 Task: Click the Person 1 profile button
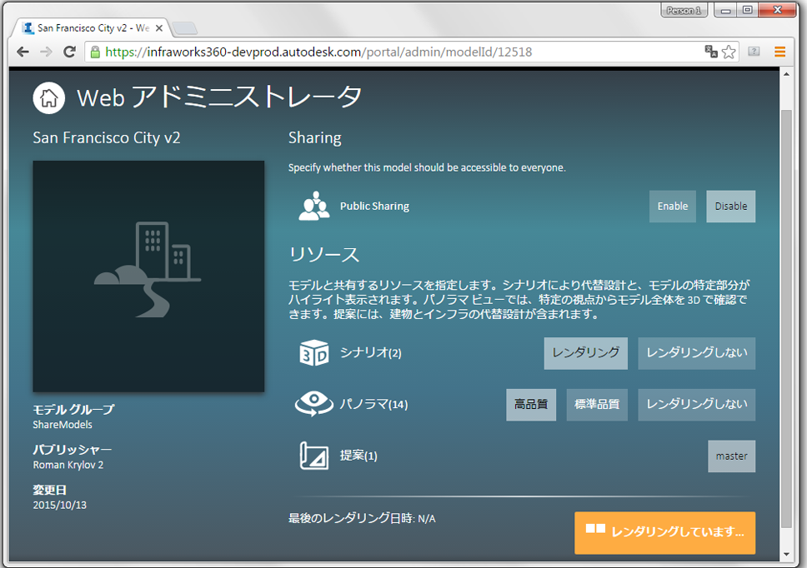tap(684, 10)
